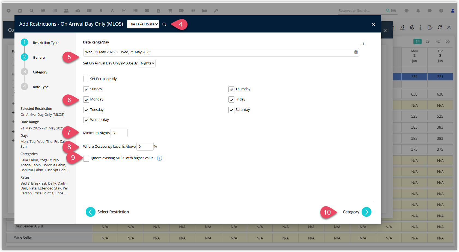459x252 pixels.
Task: Click the Occupancy Level percentage field
Action: point(145,146)
